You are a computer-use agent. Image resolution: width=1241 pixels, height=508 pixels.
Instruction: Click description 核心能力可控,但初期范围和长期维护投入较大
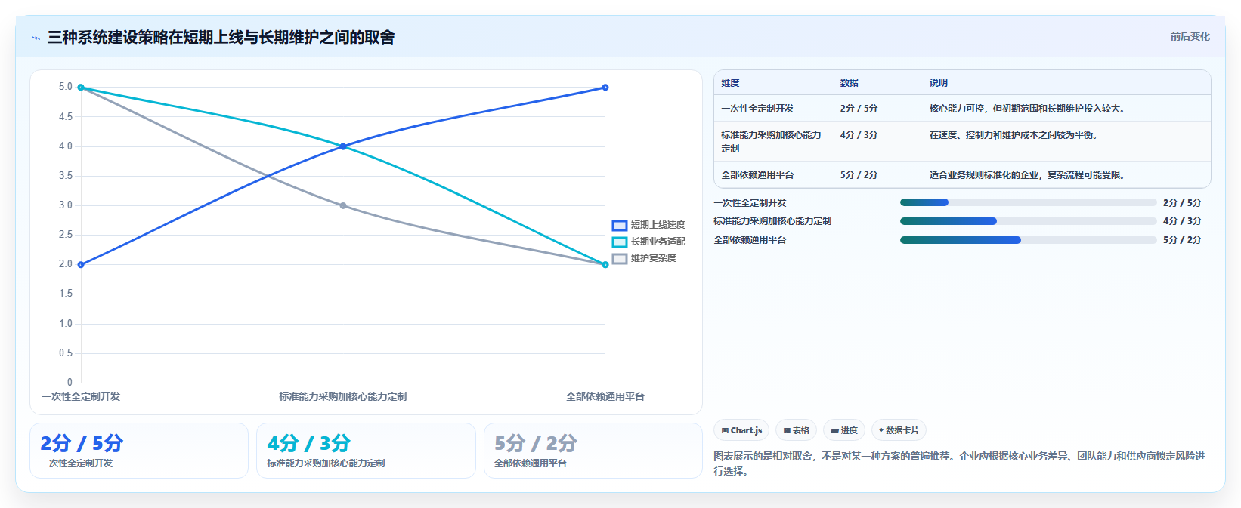pos(1028,109)
